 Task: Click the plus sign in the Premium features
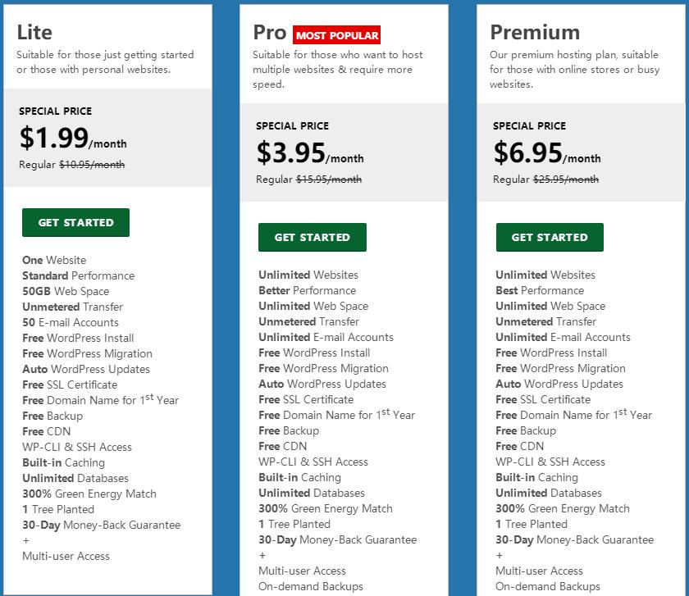click(x=500, y=555)
